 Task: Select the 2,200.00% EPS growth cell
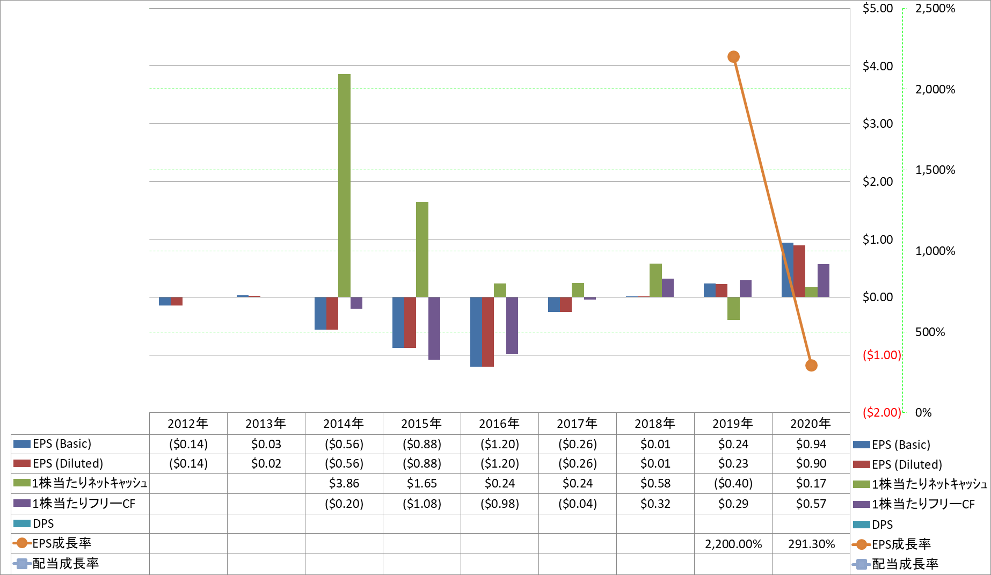click(733, 544)
